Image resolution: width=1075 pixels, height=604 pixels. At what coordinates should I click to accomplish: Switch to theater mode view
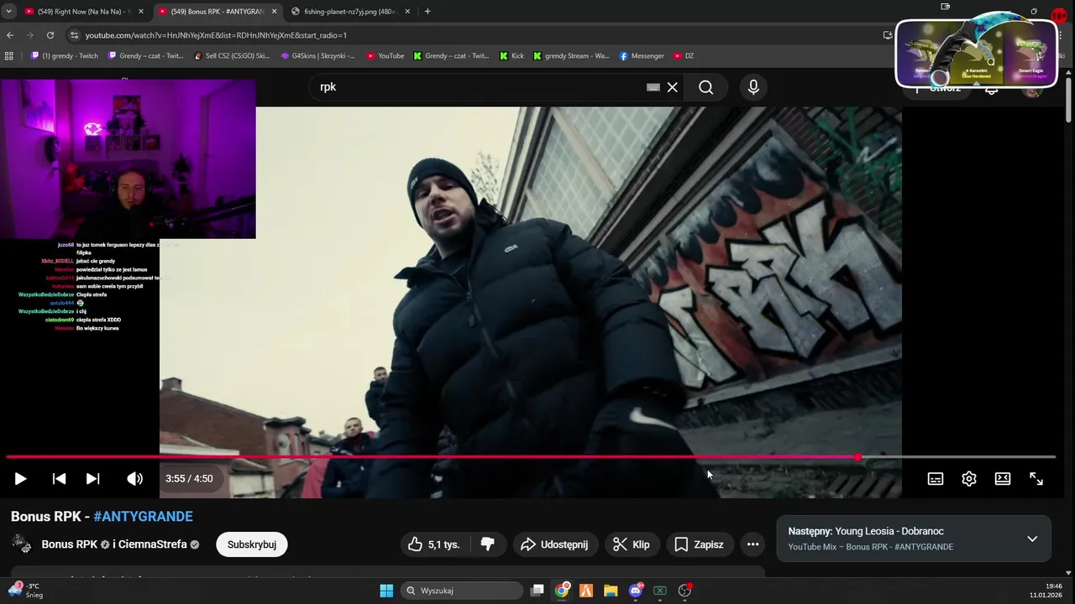(1003, 479)
